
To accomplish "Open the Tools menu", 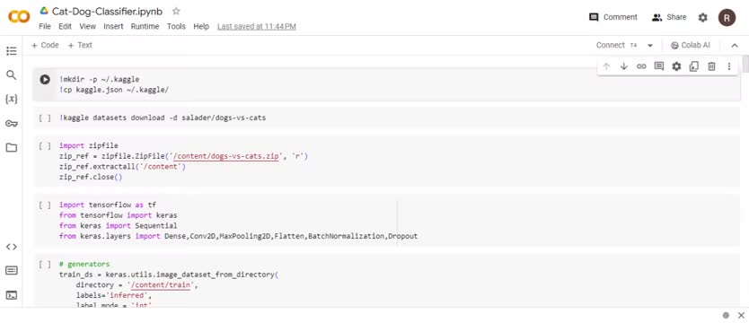I will click(x=176, y=27).
